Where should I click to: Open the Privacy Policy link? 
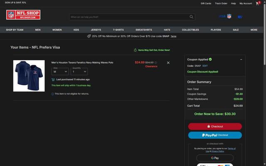[218, 151]
